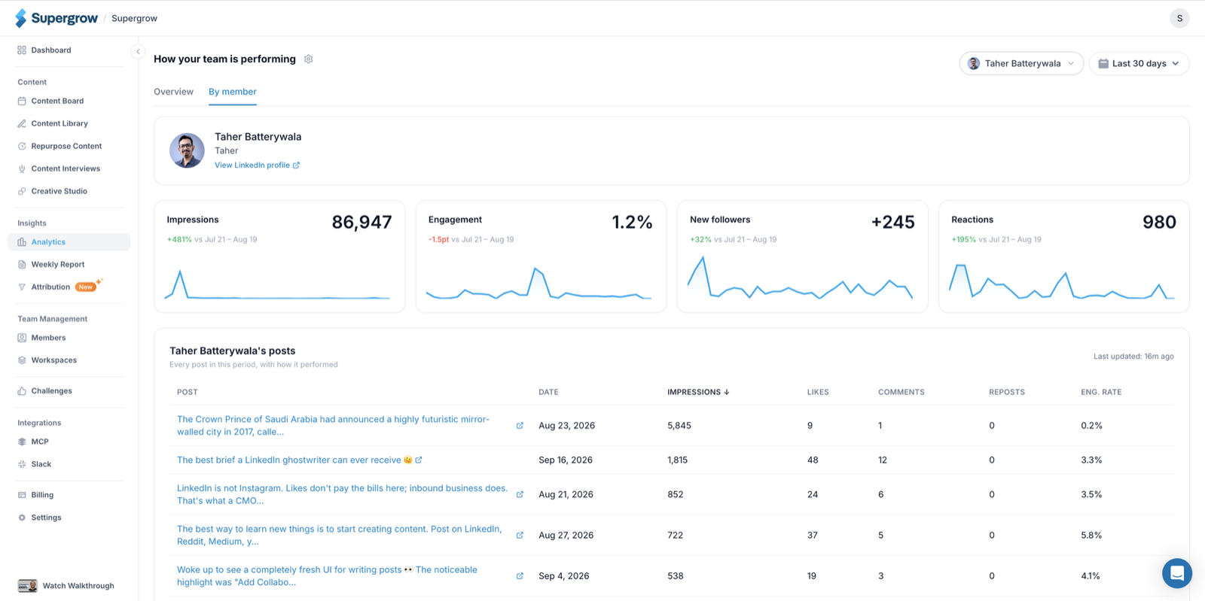
Task: Click the Settings gear icon in sidebar
Action: pos(22,518)
